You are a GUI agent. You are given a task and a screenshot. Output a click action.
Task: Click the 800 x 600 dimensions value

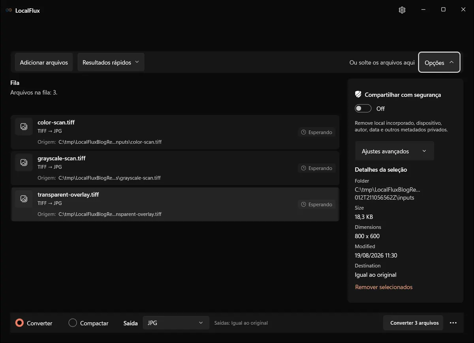[367, 236]
